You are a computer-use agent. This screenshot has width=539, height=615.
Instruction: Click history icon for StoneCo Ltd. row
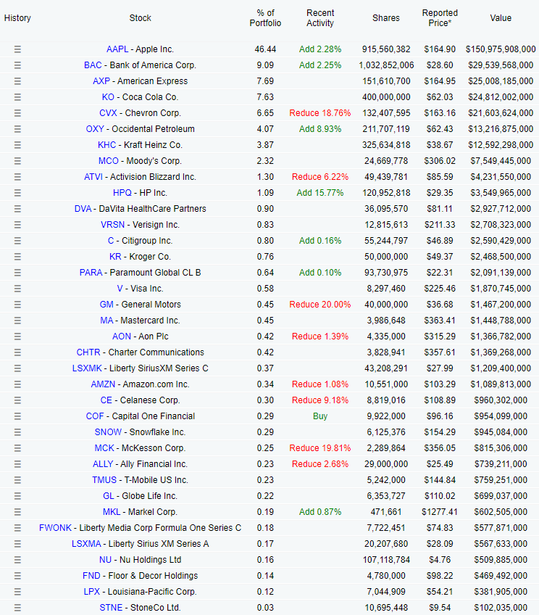(17, 608)
